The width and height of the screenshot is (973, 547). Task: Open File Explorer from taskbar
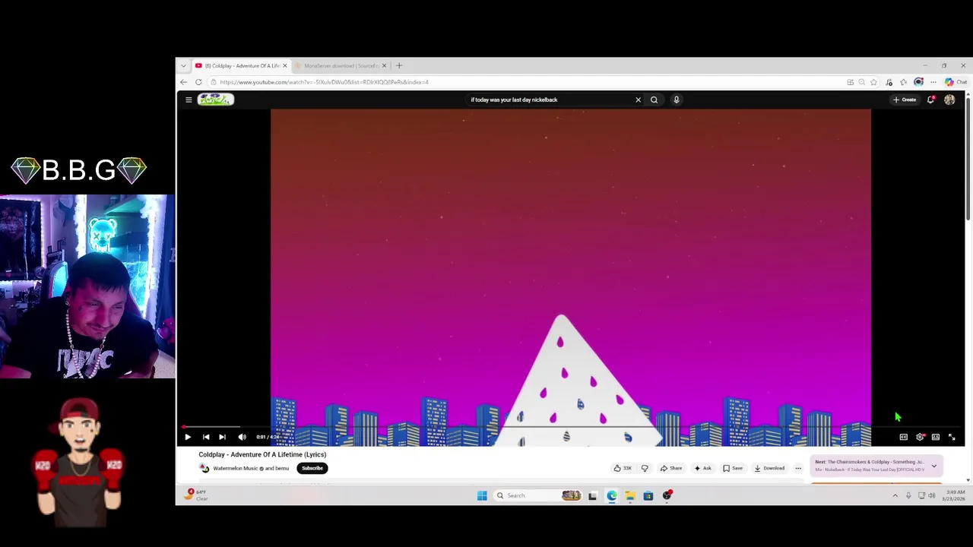point(629,495)
